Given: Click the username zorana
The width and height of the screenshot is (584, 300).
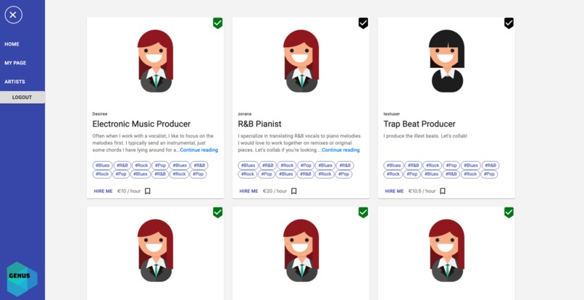Looking at the screenshot, I should click(x=245, y=114).
